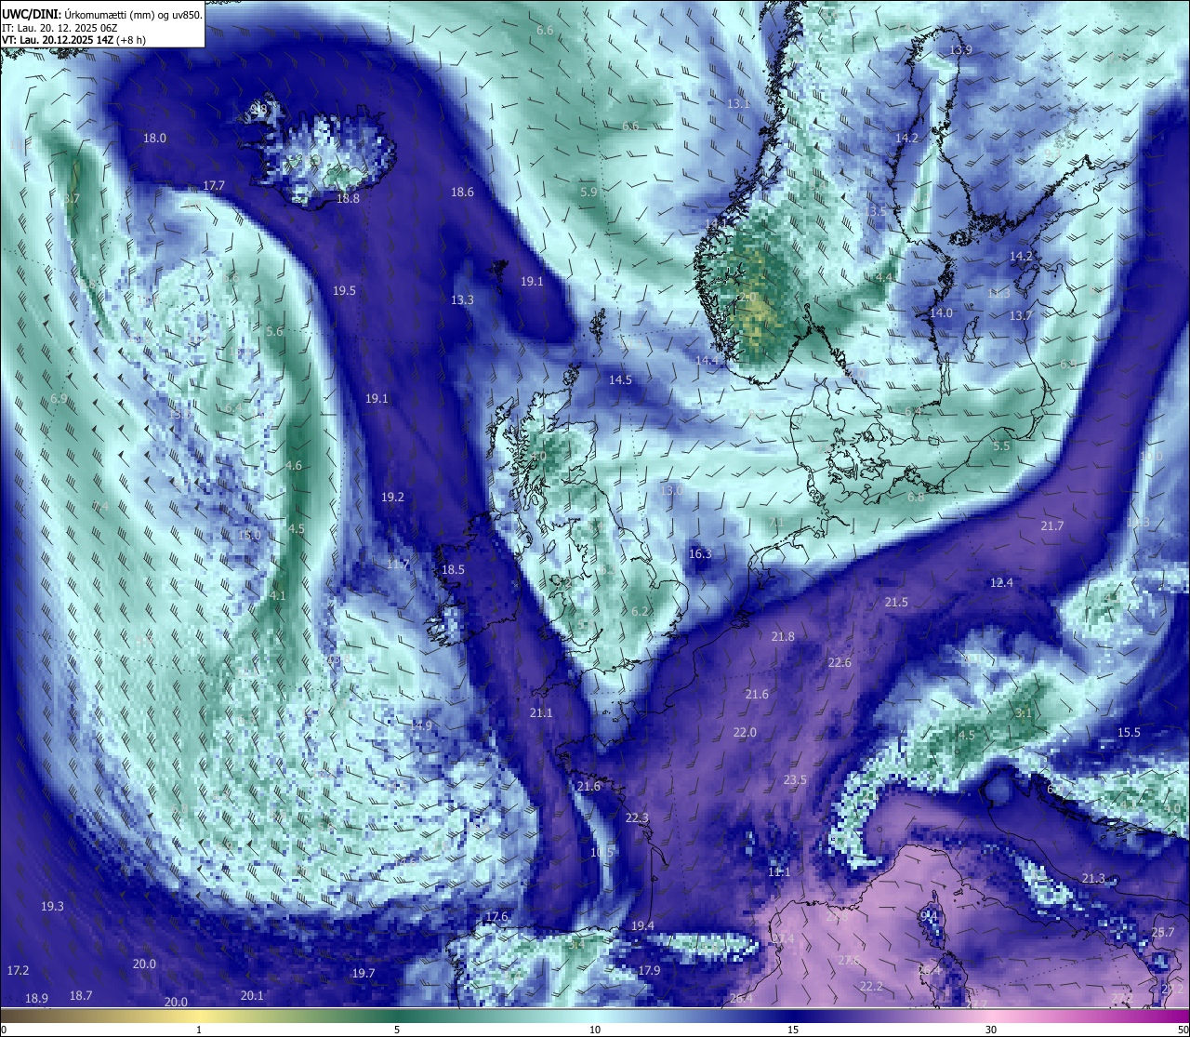Click the 18.7 value near the bottom edge
Image resolution: width=1190 pixels, height=1037 pixels.
point(81,996)
